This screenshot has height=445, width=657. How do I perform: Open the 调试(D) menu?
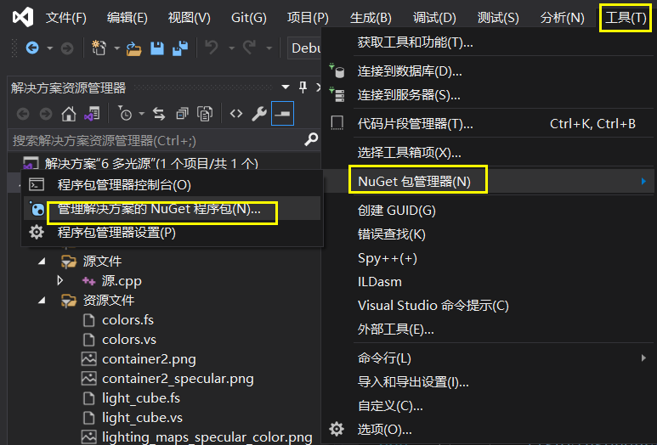click(434, 18)
